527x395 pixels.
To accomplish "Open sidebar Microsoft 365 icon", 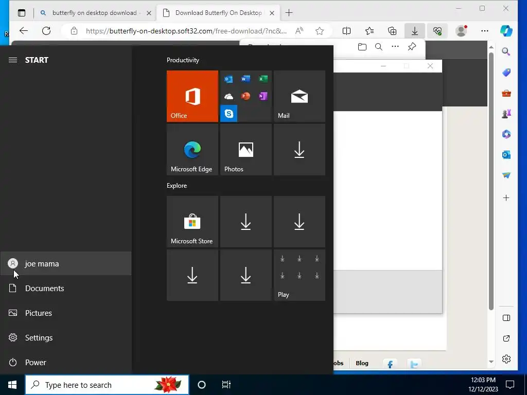I will point(506,134).
